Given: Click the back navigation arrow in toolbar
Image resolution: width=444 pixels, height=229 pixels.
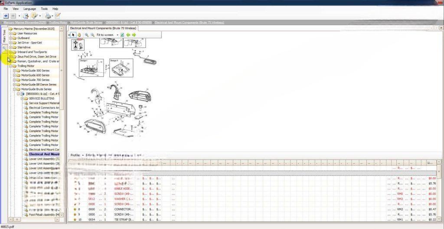Looking at the screenshot, I should tap(6, 16).
